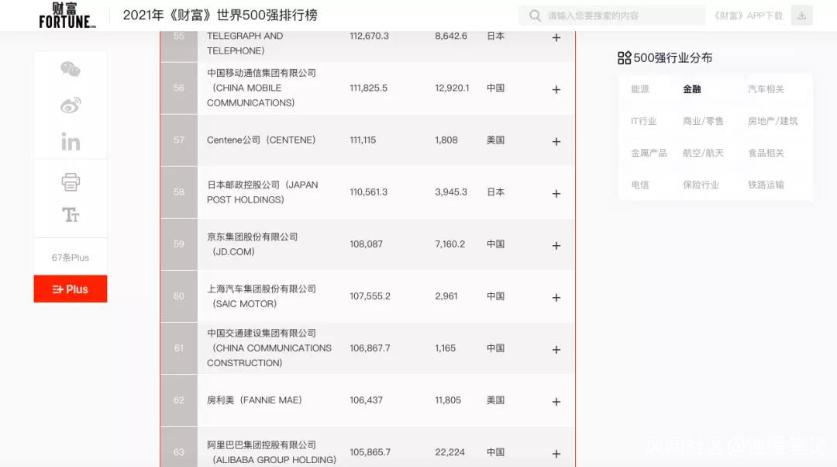Click the rank 62 cell
Image resolution: width=837 pixels, height=467 pixels.
(179, 400)
